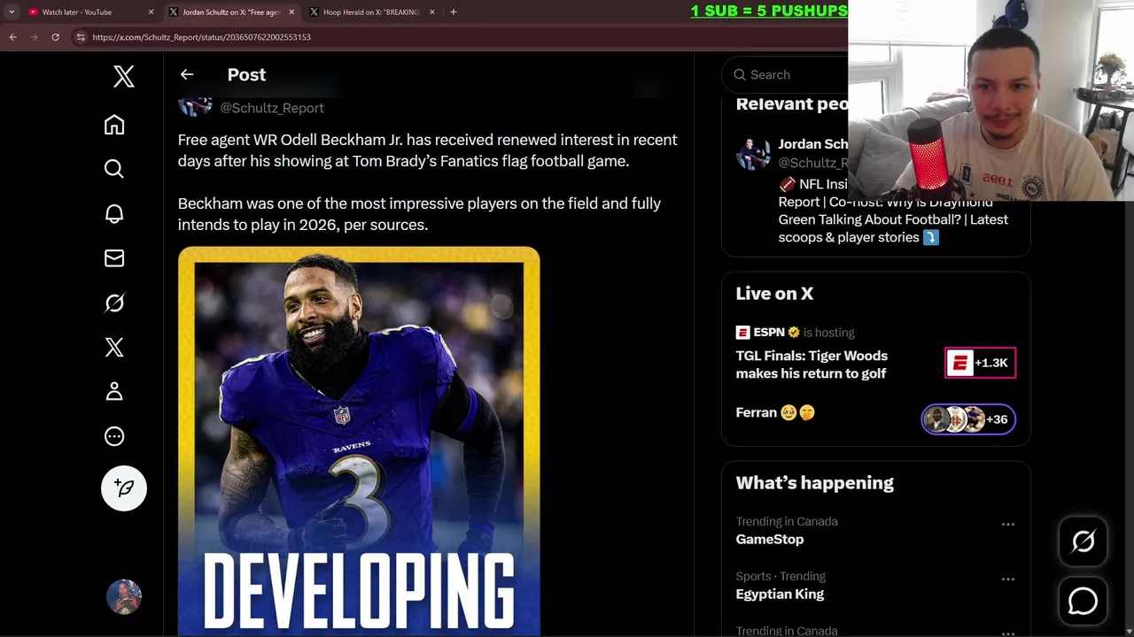Go to Home feed icon

click(114, 125)
